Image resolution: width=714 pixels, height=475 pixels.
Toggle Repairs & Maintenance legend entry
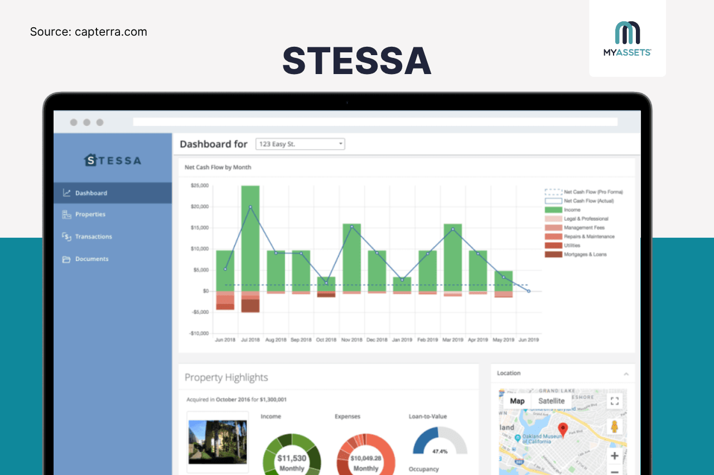point(580,237)
